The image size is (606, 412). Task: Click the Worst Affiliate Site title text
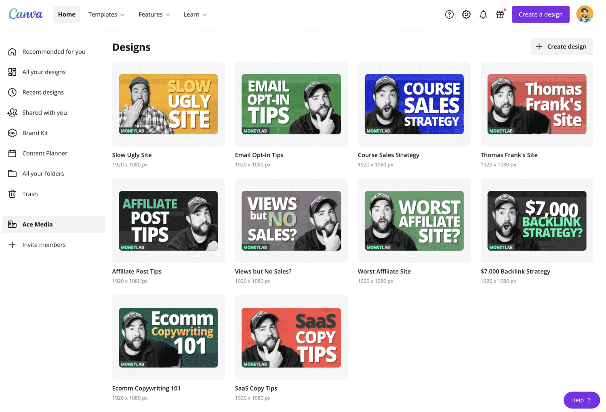click(x=384, y=271)
